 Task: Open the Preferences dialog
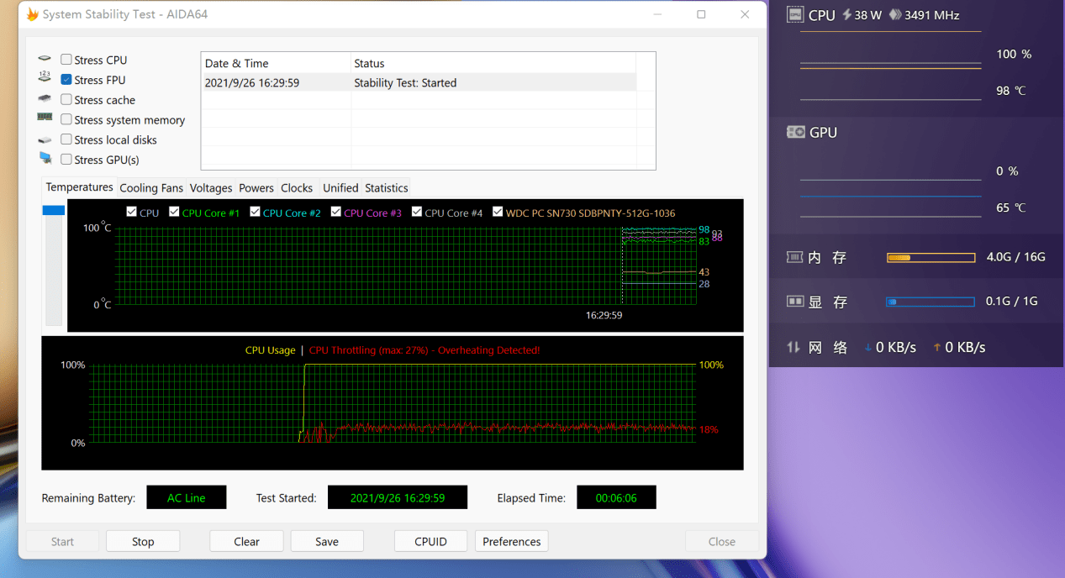click(x=511, y=542)
